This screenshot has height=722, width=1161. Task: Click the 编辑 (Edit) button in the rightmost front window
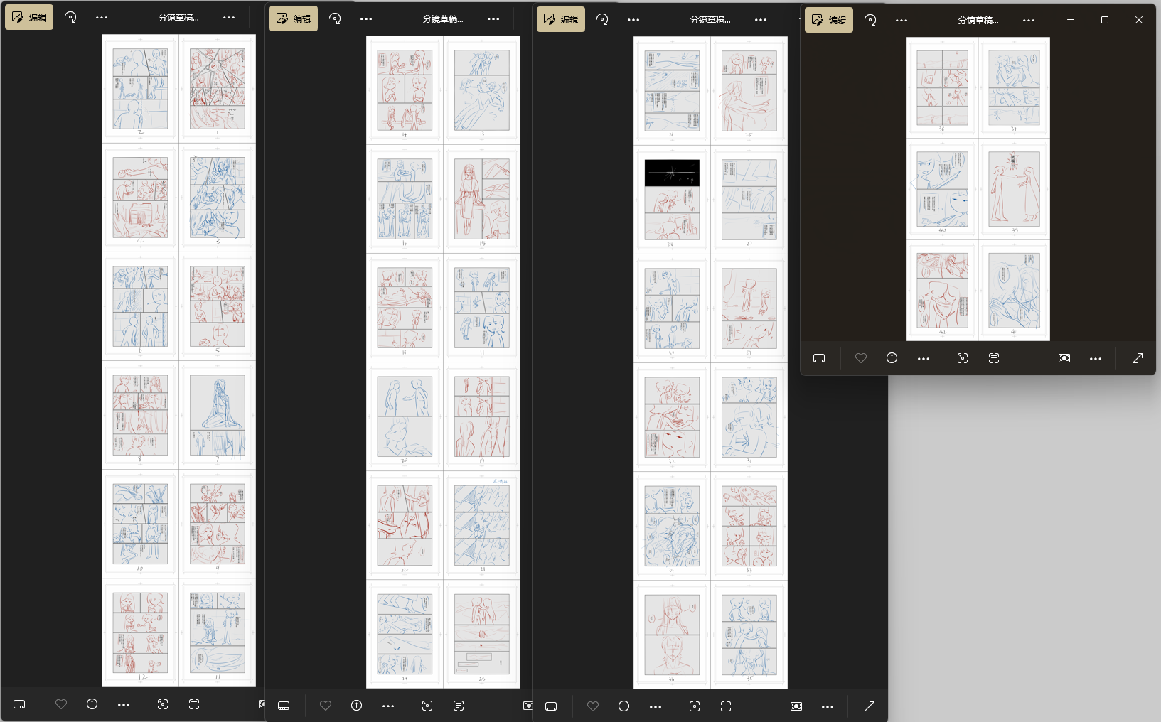pos(829,20)
